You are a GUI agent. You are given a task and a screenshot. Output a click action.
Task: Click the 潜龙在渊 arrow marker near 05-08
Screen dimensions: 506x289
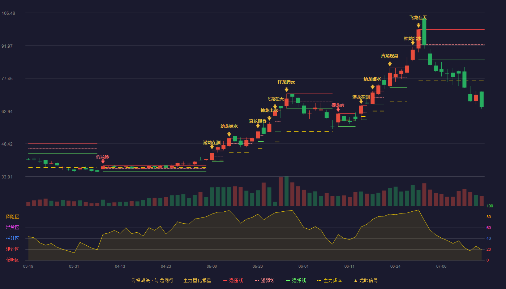point(212,147)
